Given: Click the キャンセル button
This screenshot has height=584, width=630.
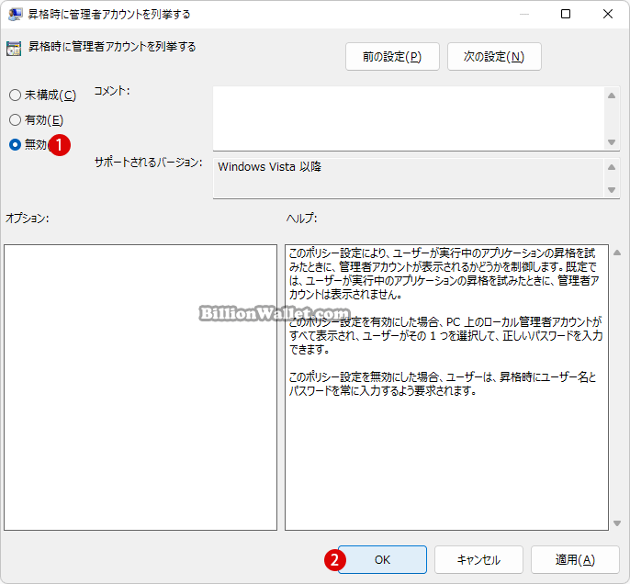Looking at the screenshot, I should (478, 559).
